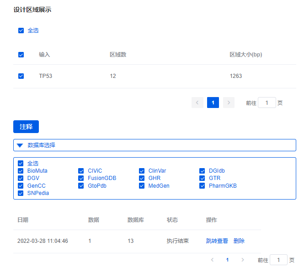
Task: Click 删除 to delete the record
Action: (239, 241)
